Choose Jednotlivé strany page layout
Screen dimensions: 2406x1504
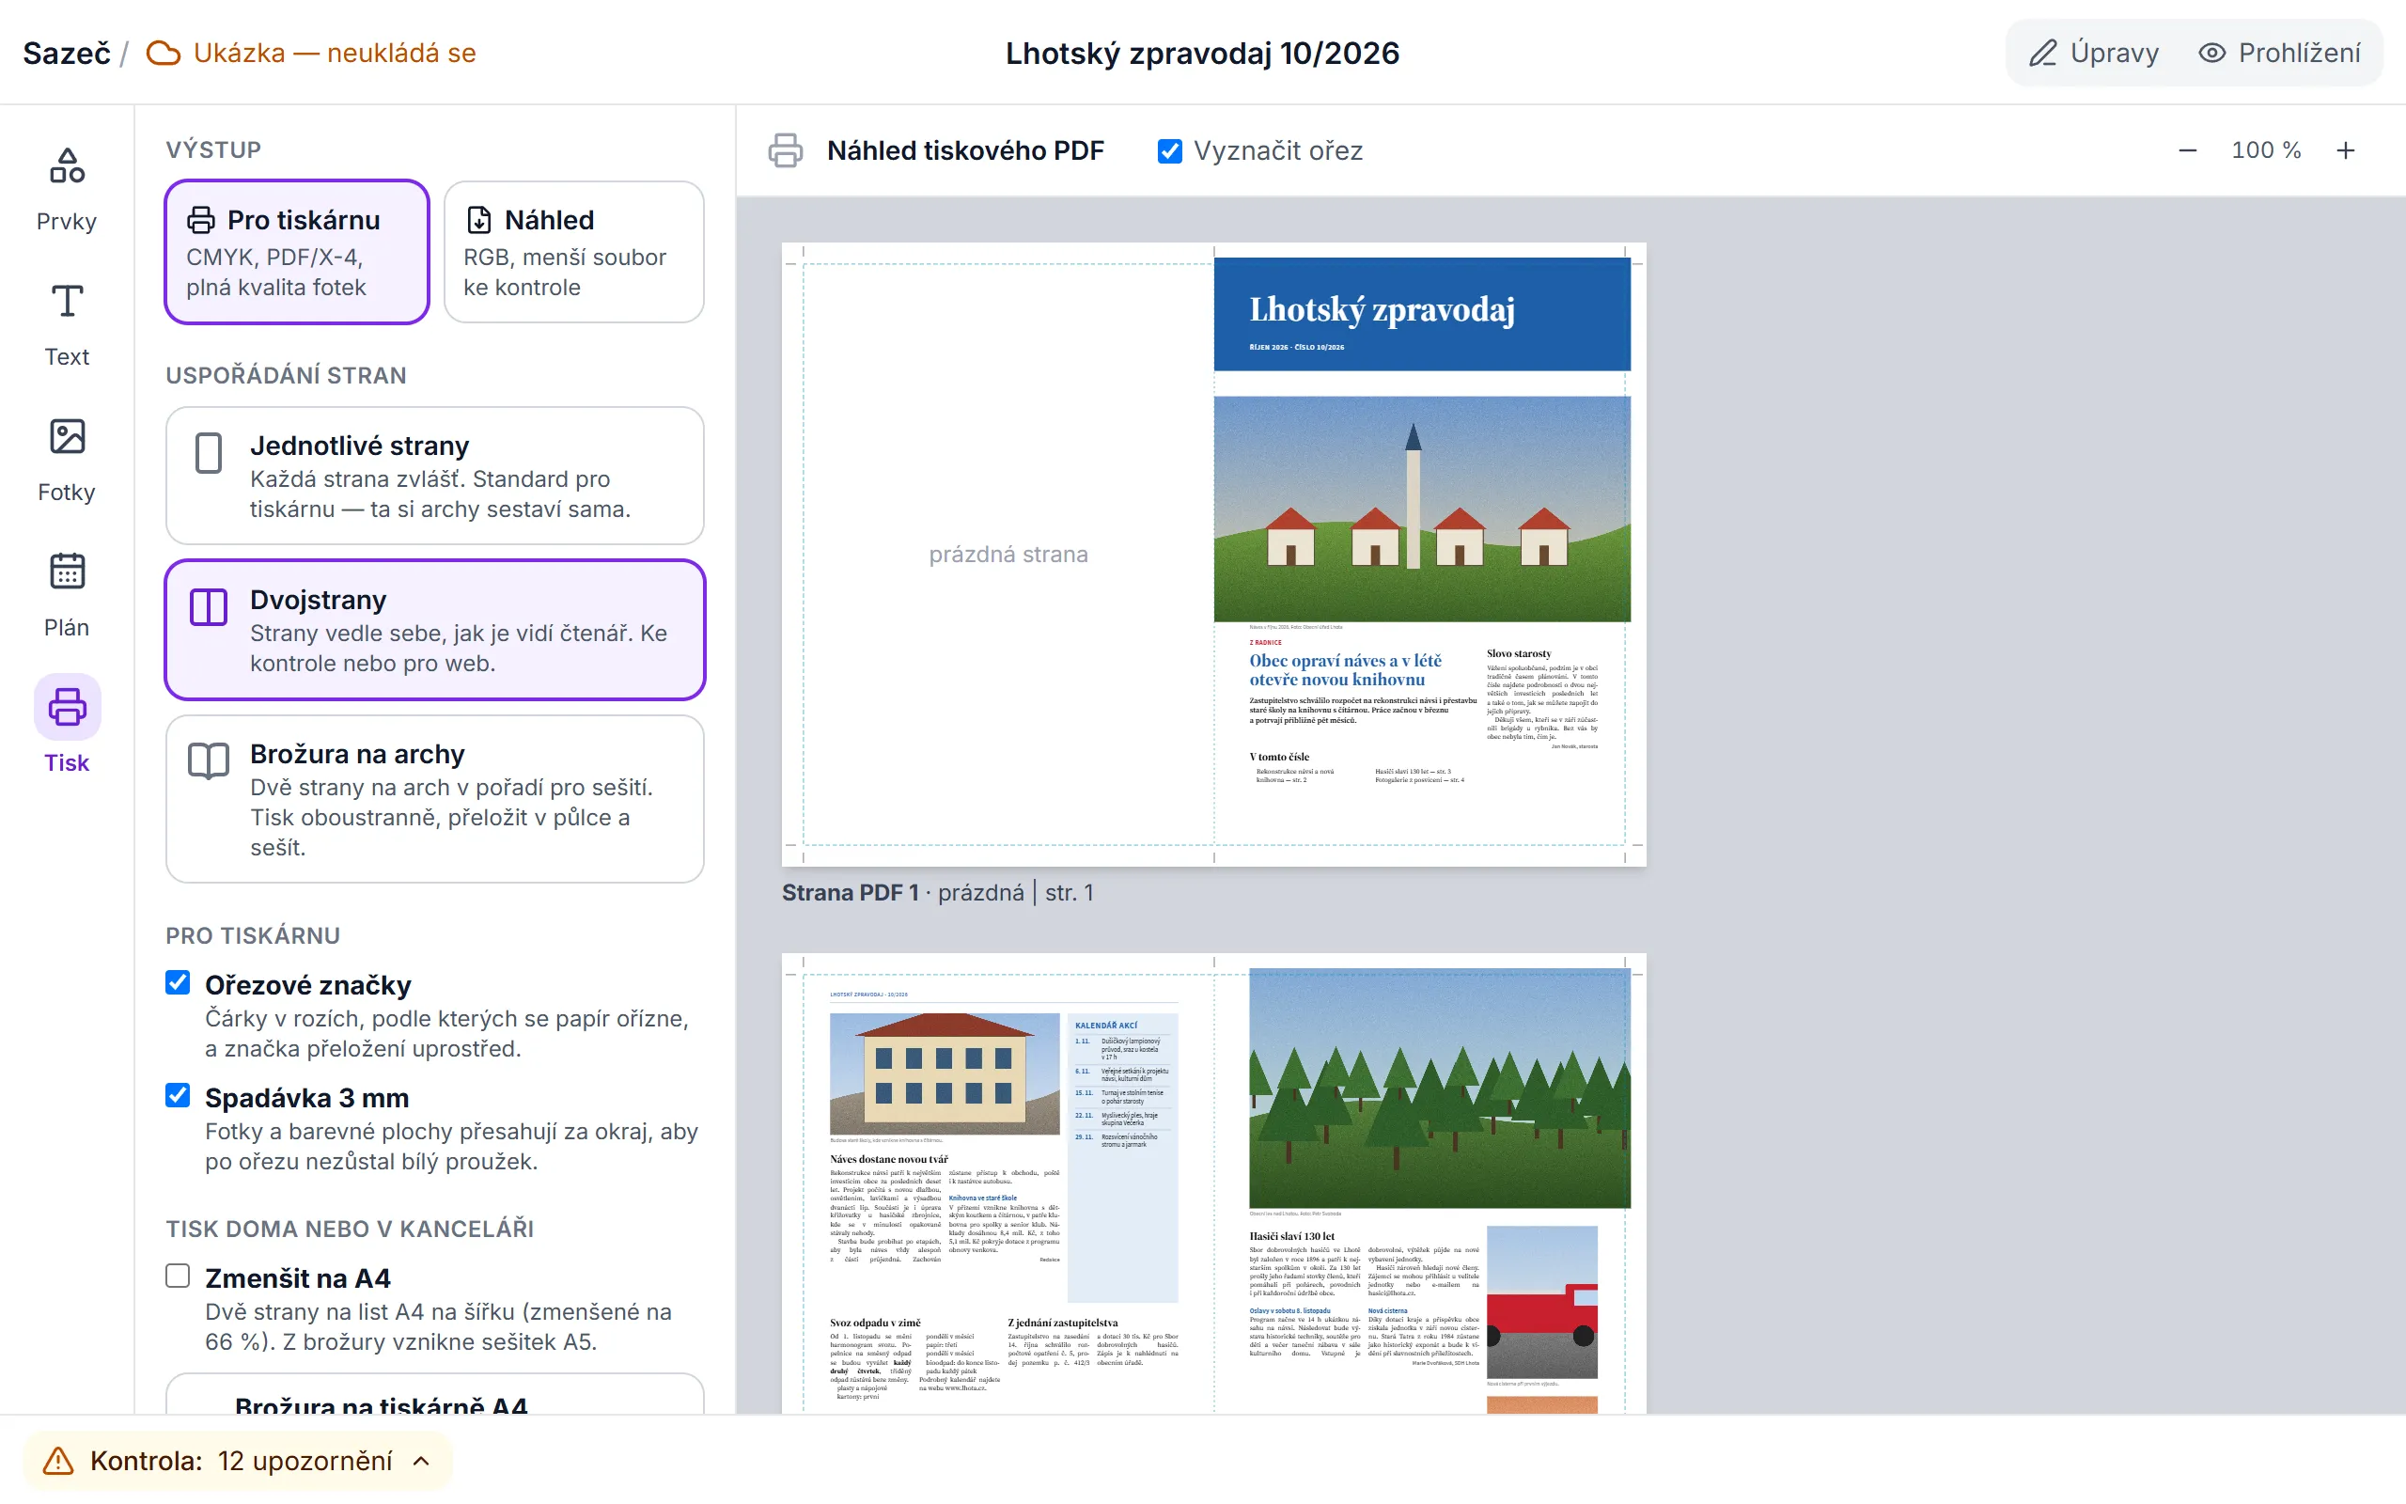click(434, 476)
